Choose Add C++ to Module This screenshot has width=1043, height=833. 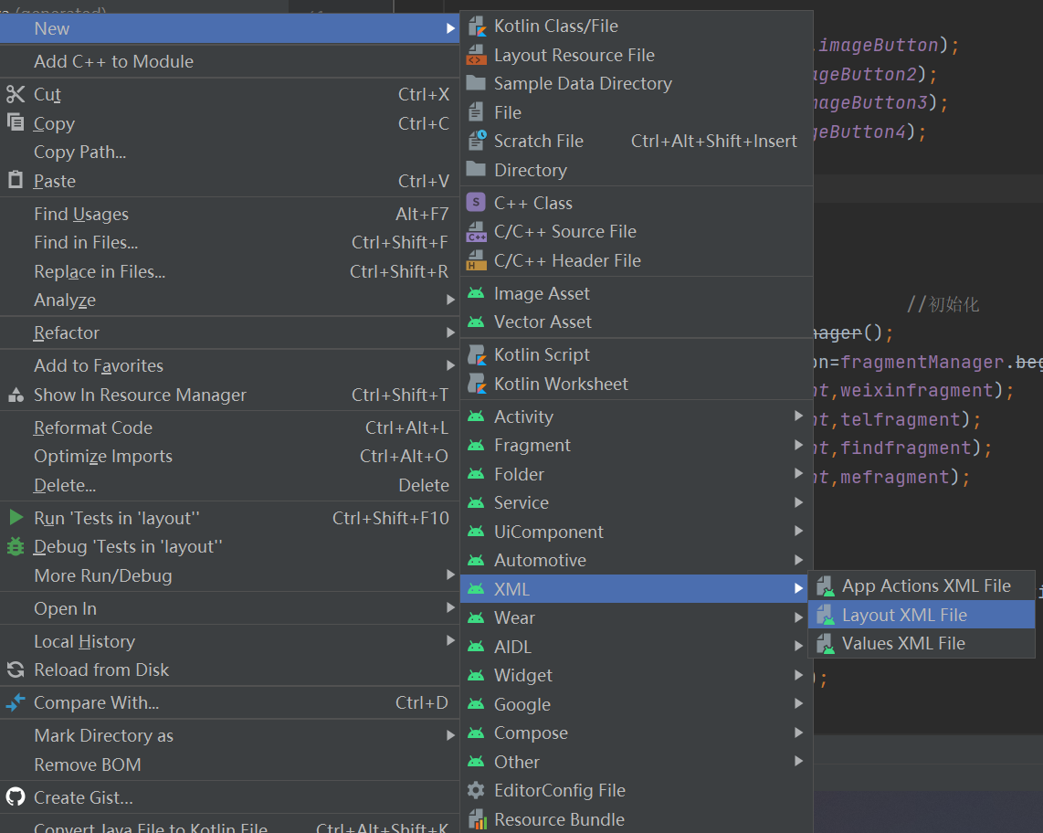click(229, 61)
